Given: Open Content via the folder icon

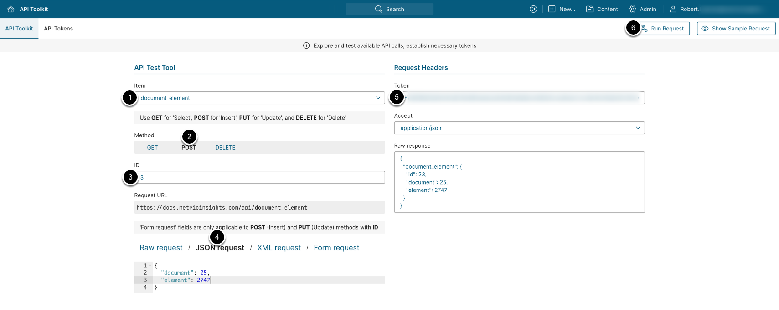Looking at the screenshot, I should click(x=590, y=9).
